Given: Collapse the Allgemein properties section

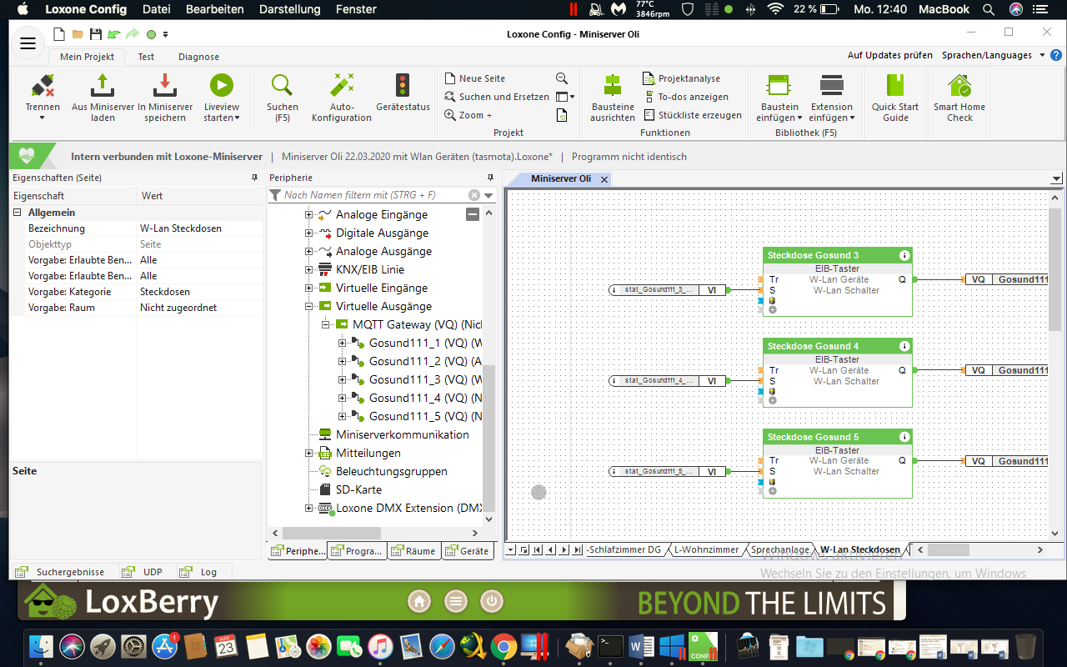Looking at the screenshot, I should coord(17,213).
